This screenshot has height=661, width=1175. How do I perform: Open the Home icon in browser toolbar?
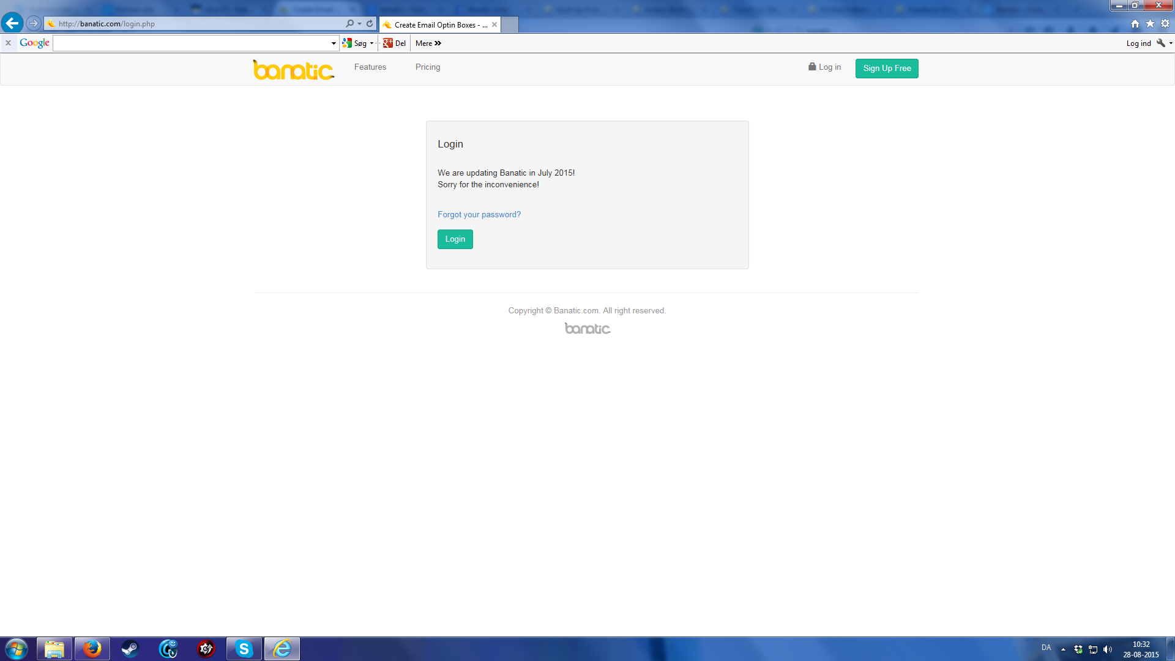tap(1135, 23)
